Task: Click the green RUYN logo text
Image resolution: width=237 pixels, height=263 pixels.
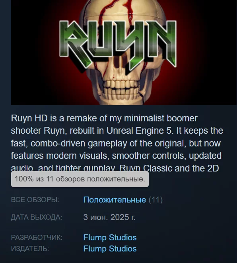Action: click(118, 44)
